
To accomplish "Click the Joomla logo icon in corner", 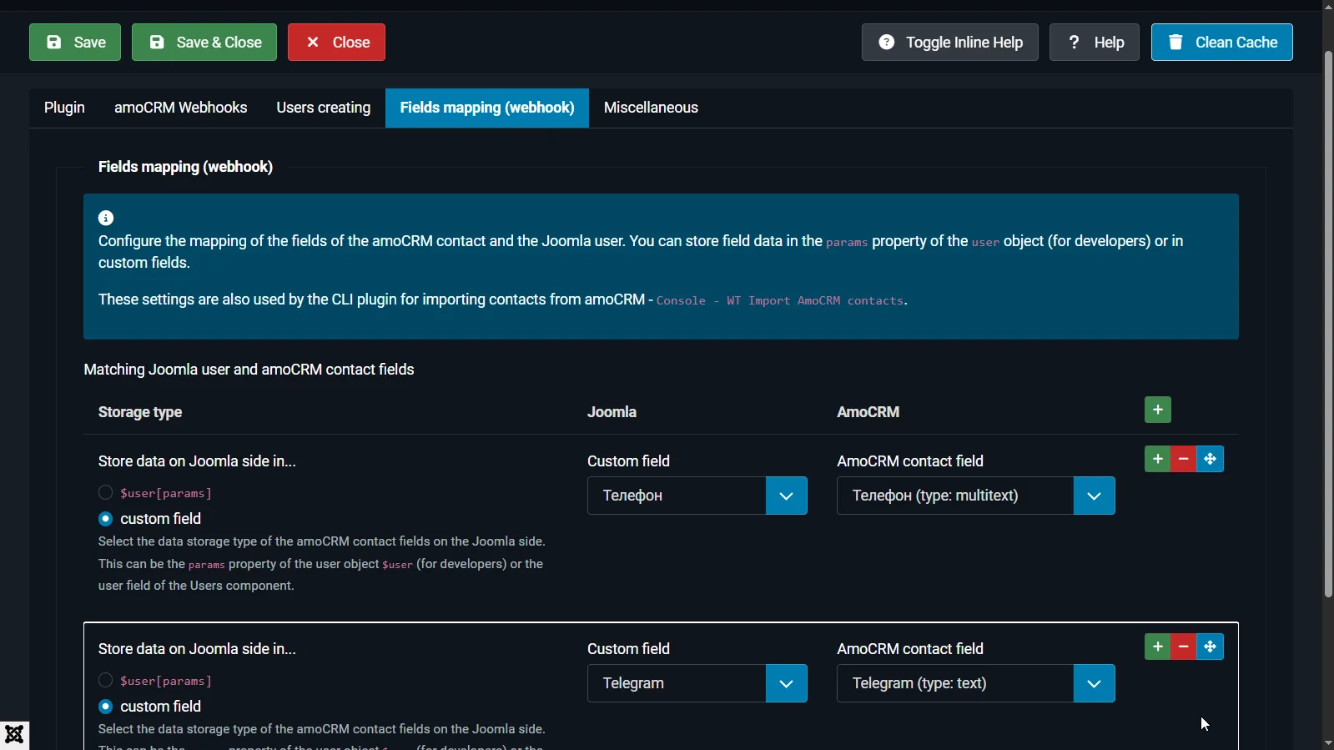I will [14, 735].
